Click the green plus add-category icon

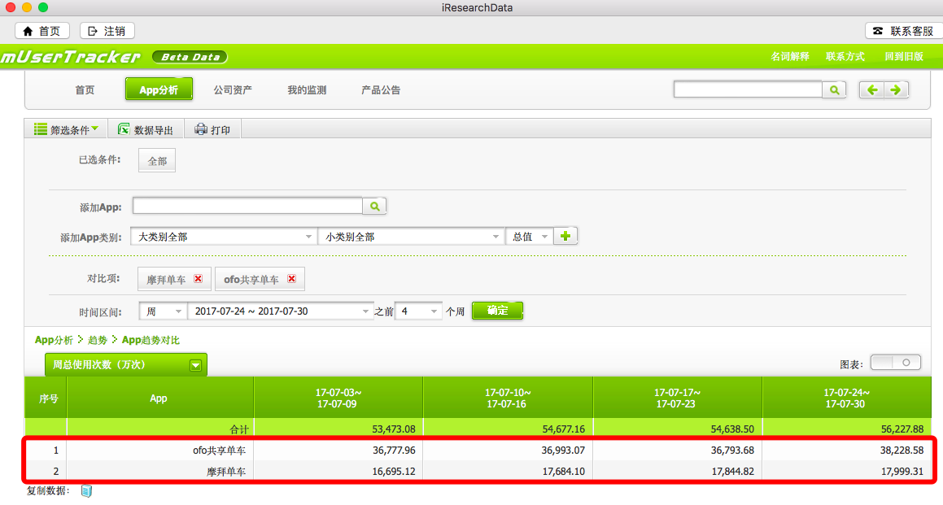[565, 237]
